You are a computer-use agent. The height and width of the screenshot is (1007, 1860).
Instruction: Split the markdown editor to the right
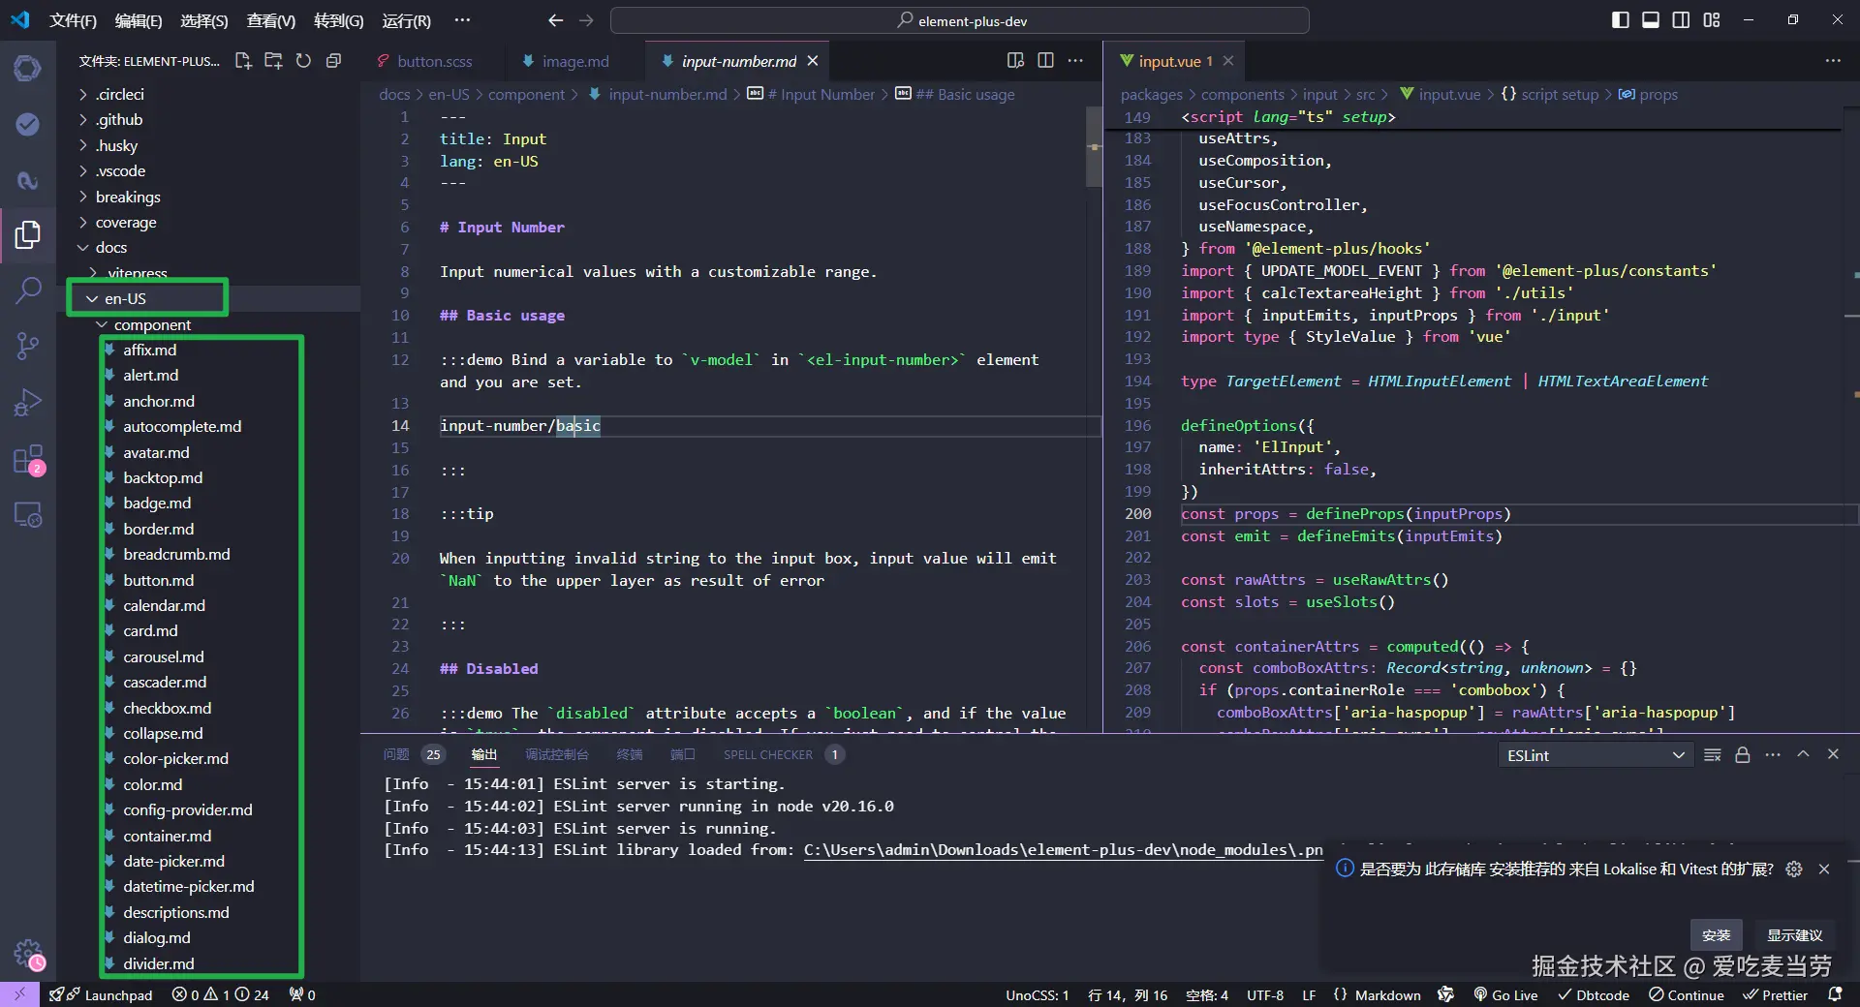click(1045, 61)
